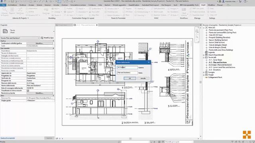
Task: Click the Save icon in quick access toolbar
Action: pyautogui.click(x=12, y=1)
